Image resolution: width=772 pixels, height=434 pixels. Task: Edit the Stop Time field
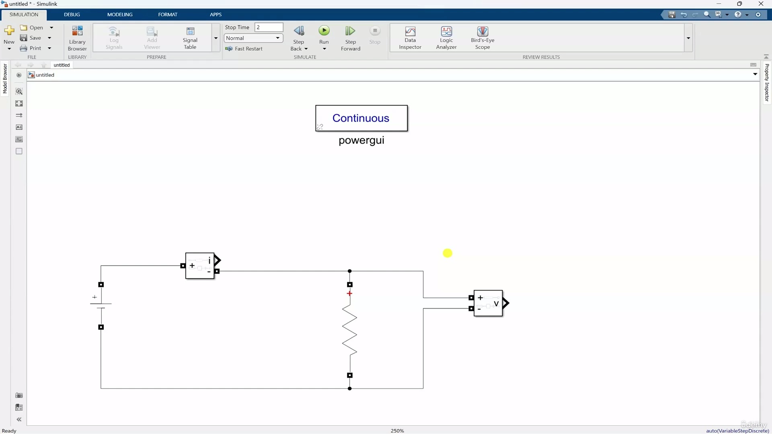click(x=269, y=27)
